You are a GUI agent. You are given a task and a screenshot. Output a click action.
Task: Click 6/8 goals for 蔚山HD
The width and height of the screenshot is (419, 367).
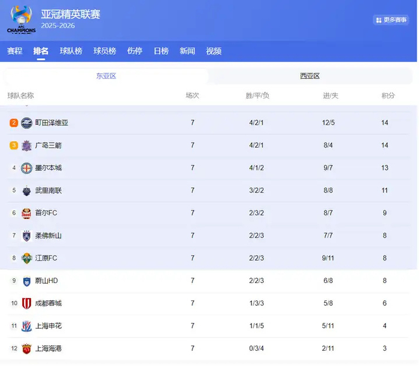point(328,281)
